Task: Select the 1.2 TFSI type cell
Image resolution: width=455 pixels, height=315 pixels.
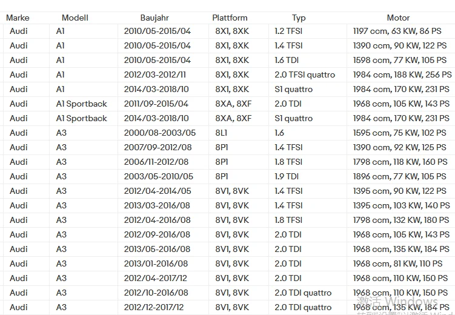Action: coord(308,31)
